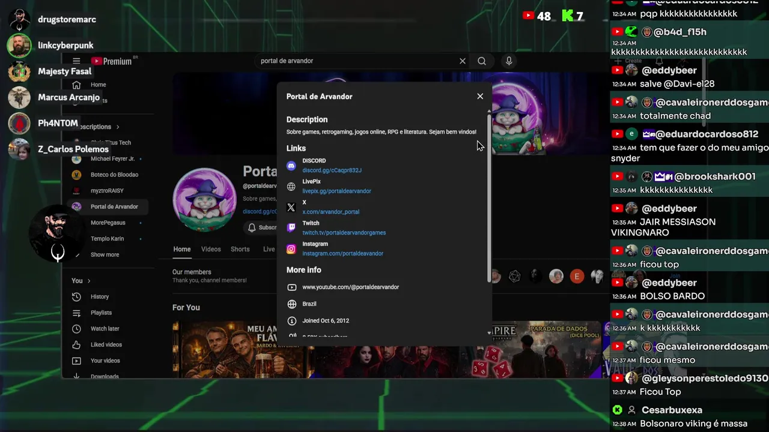769x432 pixels.
Task: Open myztroRAISY subscription
Action: [x=106, y=191]
